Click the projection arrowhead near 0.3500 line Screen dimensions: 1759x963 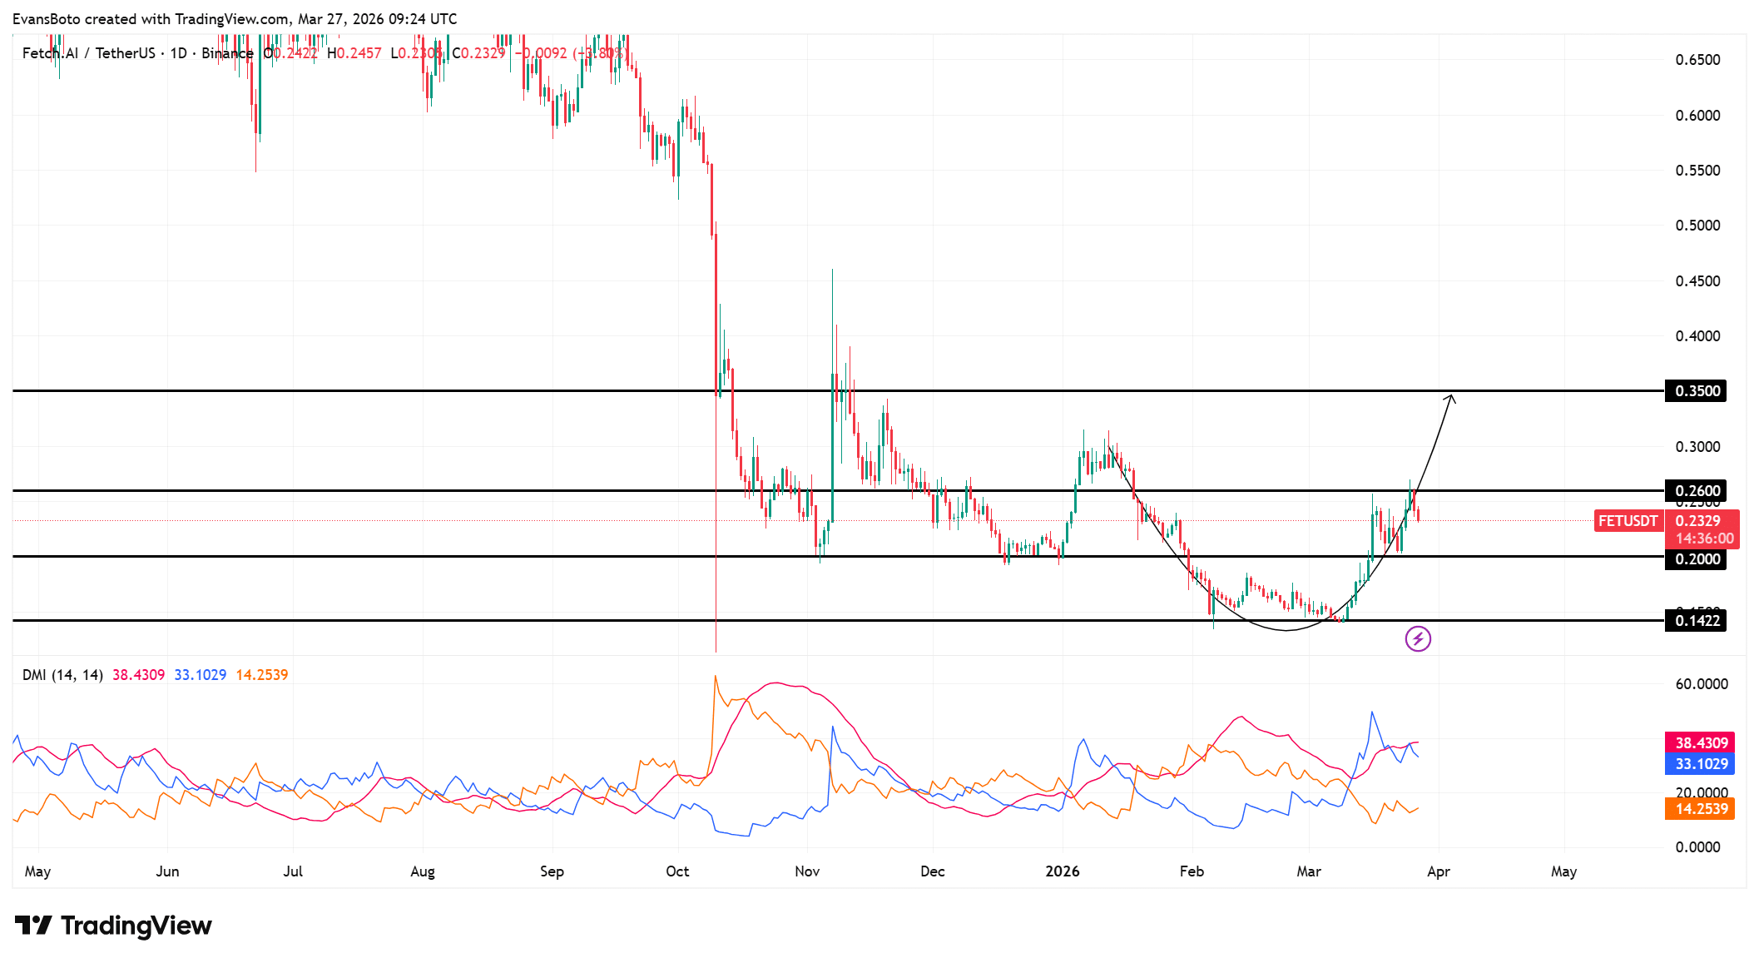(x=1450, y=398)
